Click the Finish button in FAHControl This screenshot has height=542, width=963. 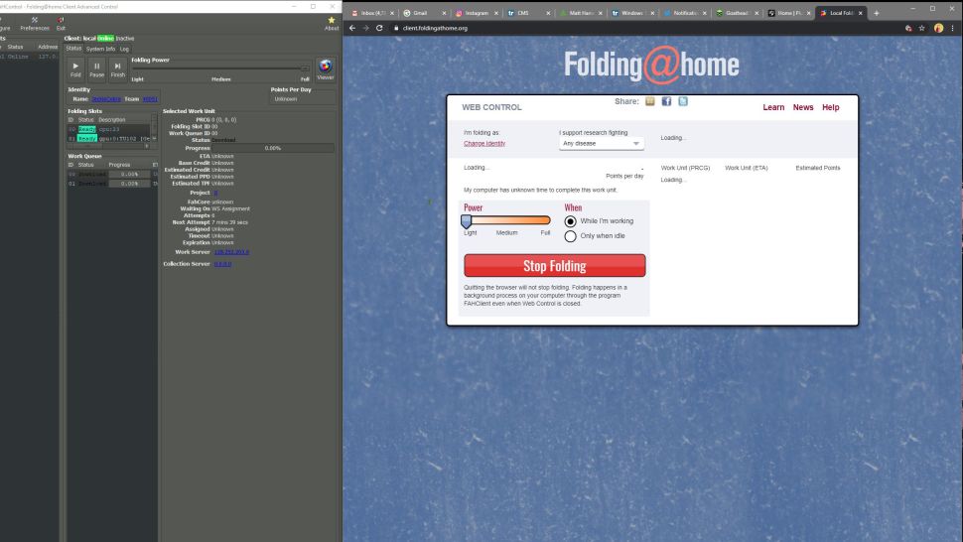(x=118, y=68)
